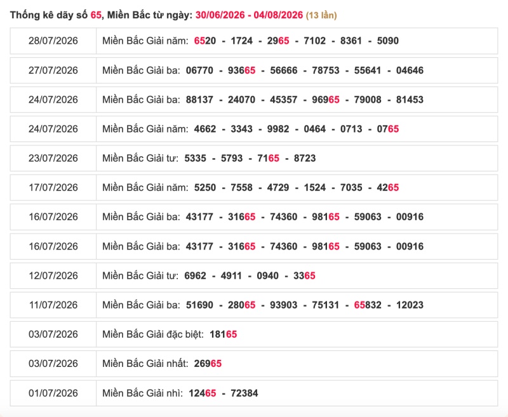Select number 12465 in Giải nhì row
The height and width of the screenshot is (417, 508).
coord(202,393)
